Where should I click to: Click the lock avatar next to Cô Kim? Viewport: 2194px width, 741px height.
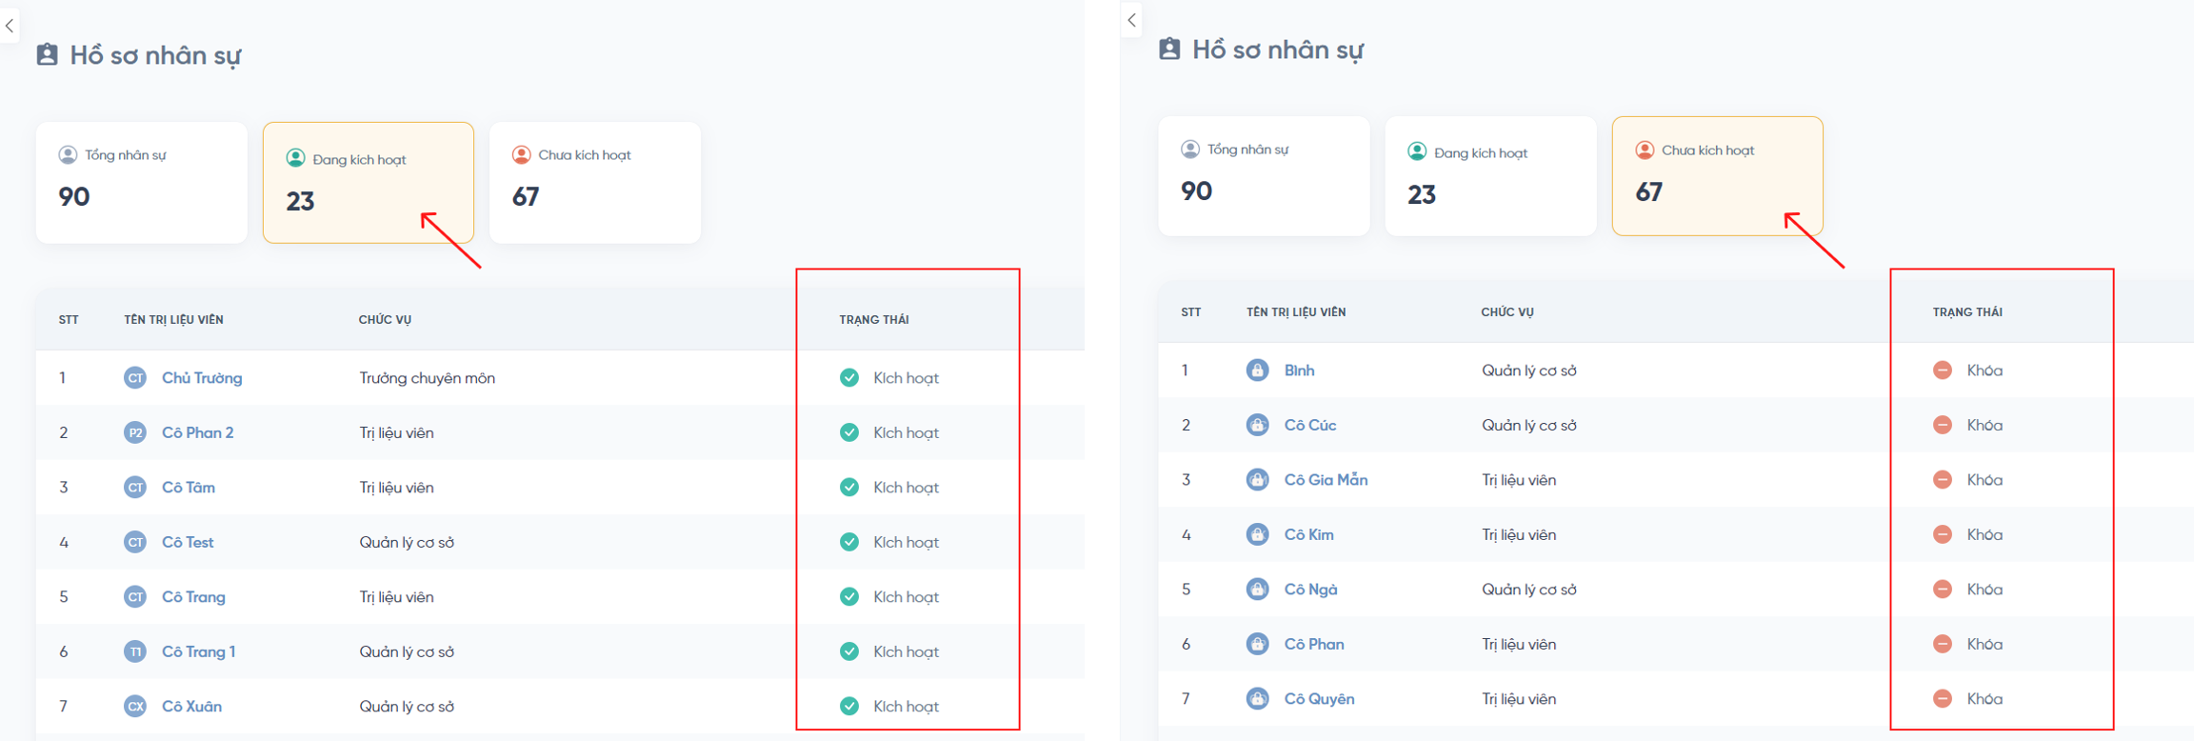pyautogui.click(x=1257, y=534)
